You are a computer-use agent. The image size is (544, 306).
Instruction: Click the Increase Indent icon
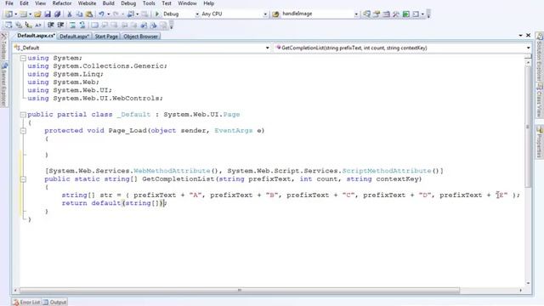click(60, 25)
